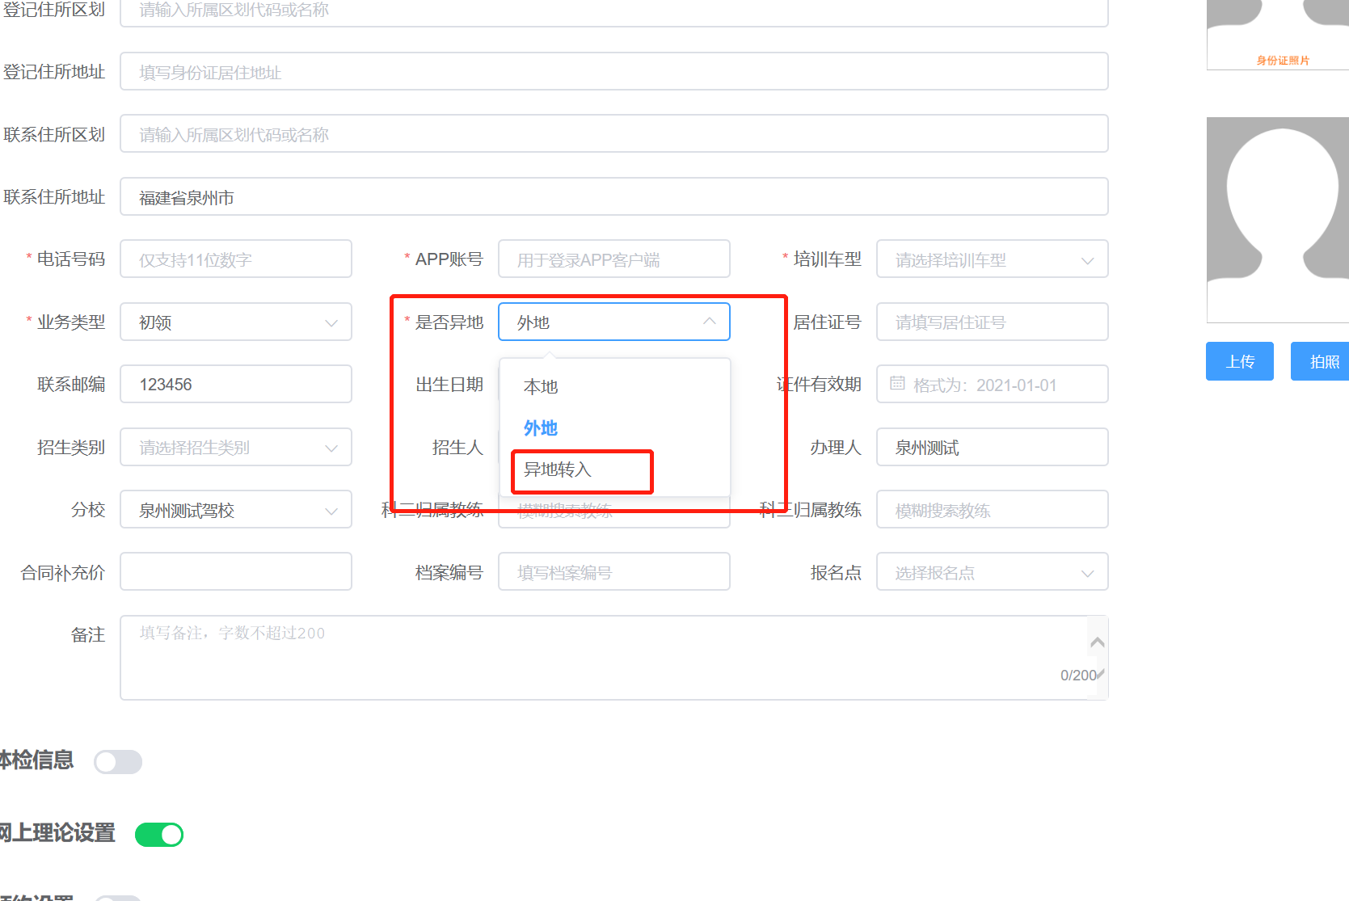Select 本地 from the 是否异地 options
Viewport: 1349px width, 901px height.
click(540, 386)
